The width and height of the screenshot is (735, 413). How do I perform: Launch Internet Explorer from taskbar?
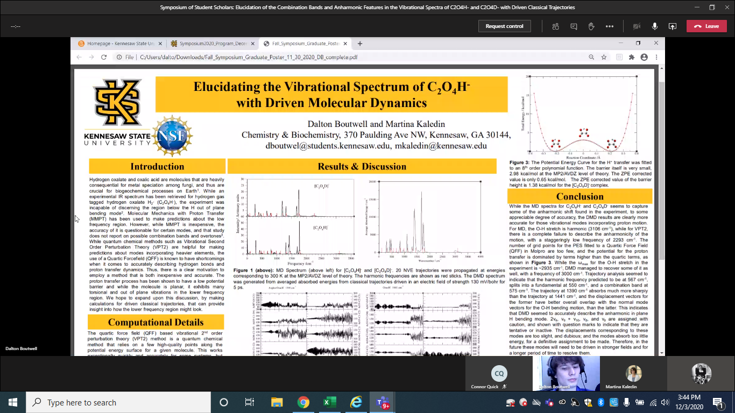(x=356, y=402)
